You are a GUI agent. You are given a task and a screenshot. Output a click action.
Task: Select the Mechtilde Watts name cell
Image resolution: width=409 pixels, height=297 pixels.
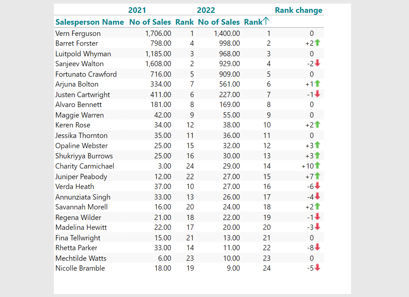point(81,258)
